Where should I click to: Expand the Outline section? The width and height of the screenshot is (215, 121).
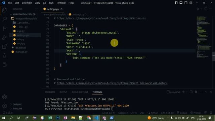point(17,105)
